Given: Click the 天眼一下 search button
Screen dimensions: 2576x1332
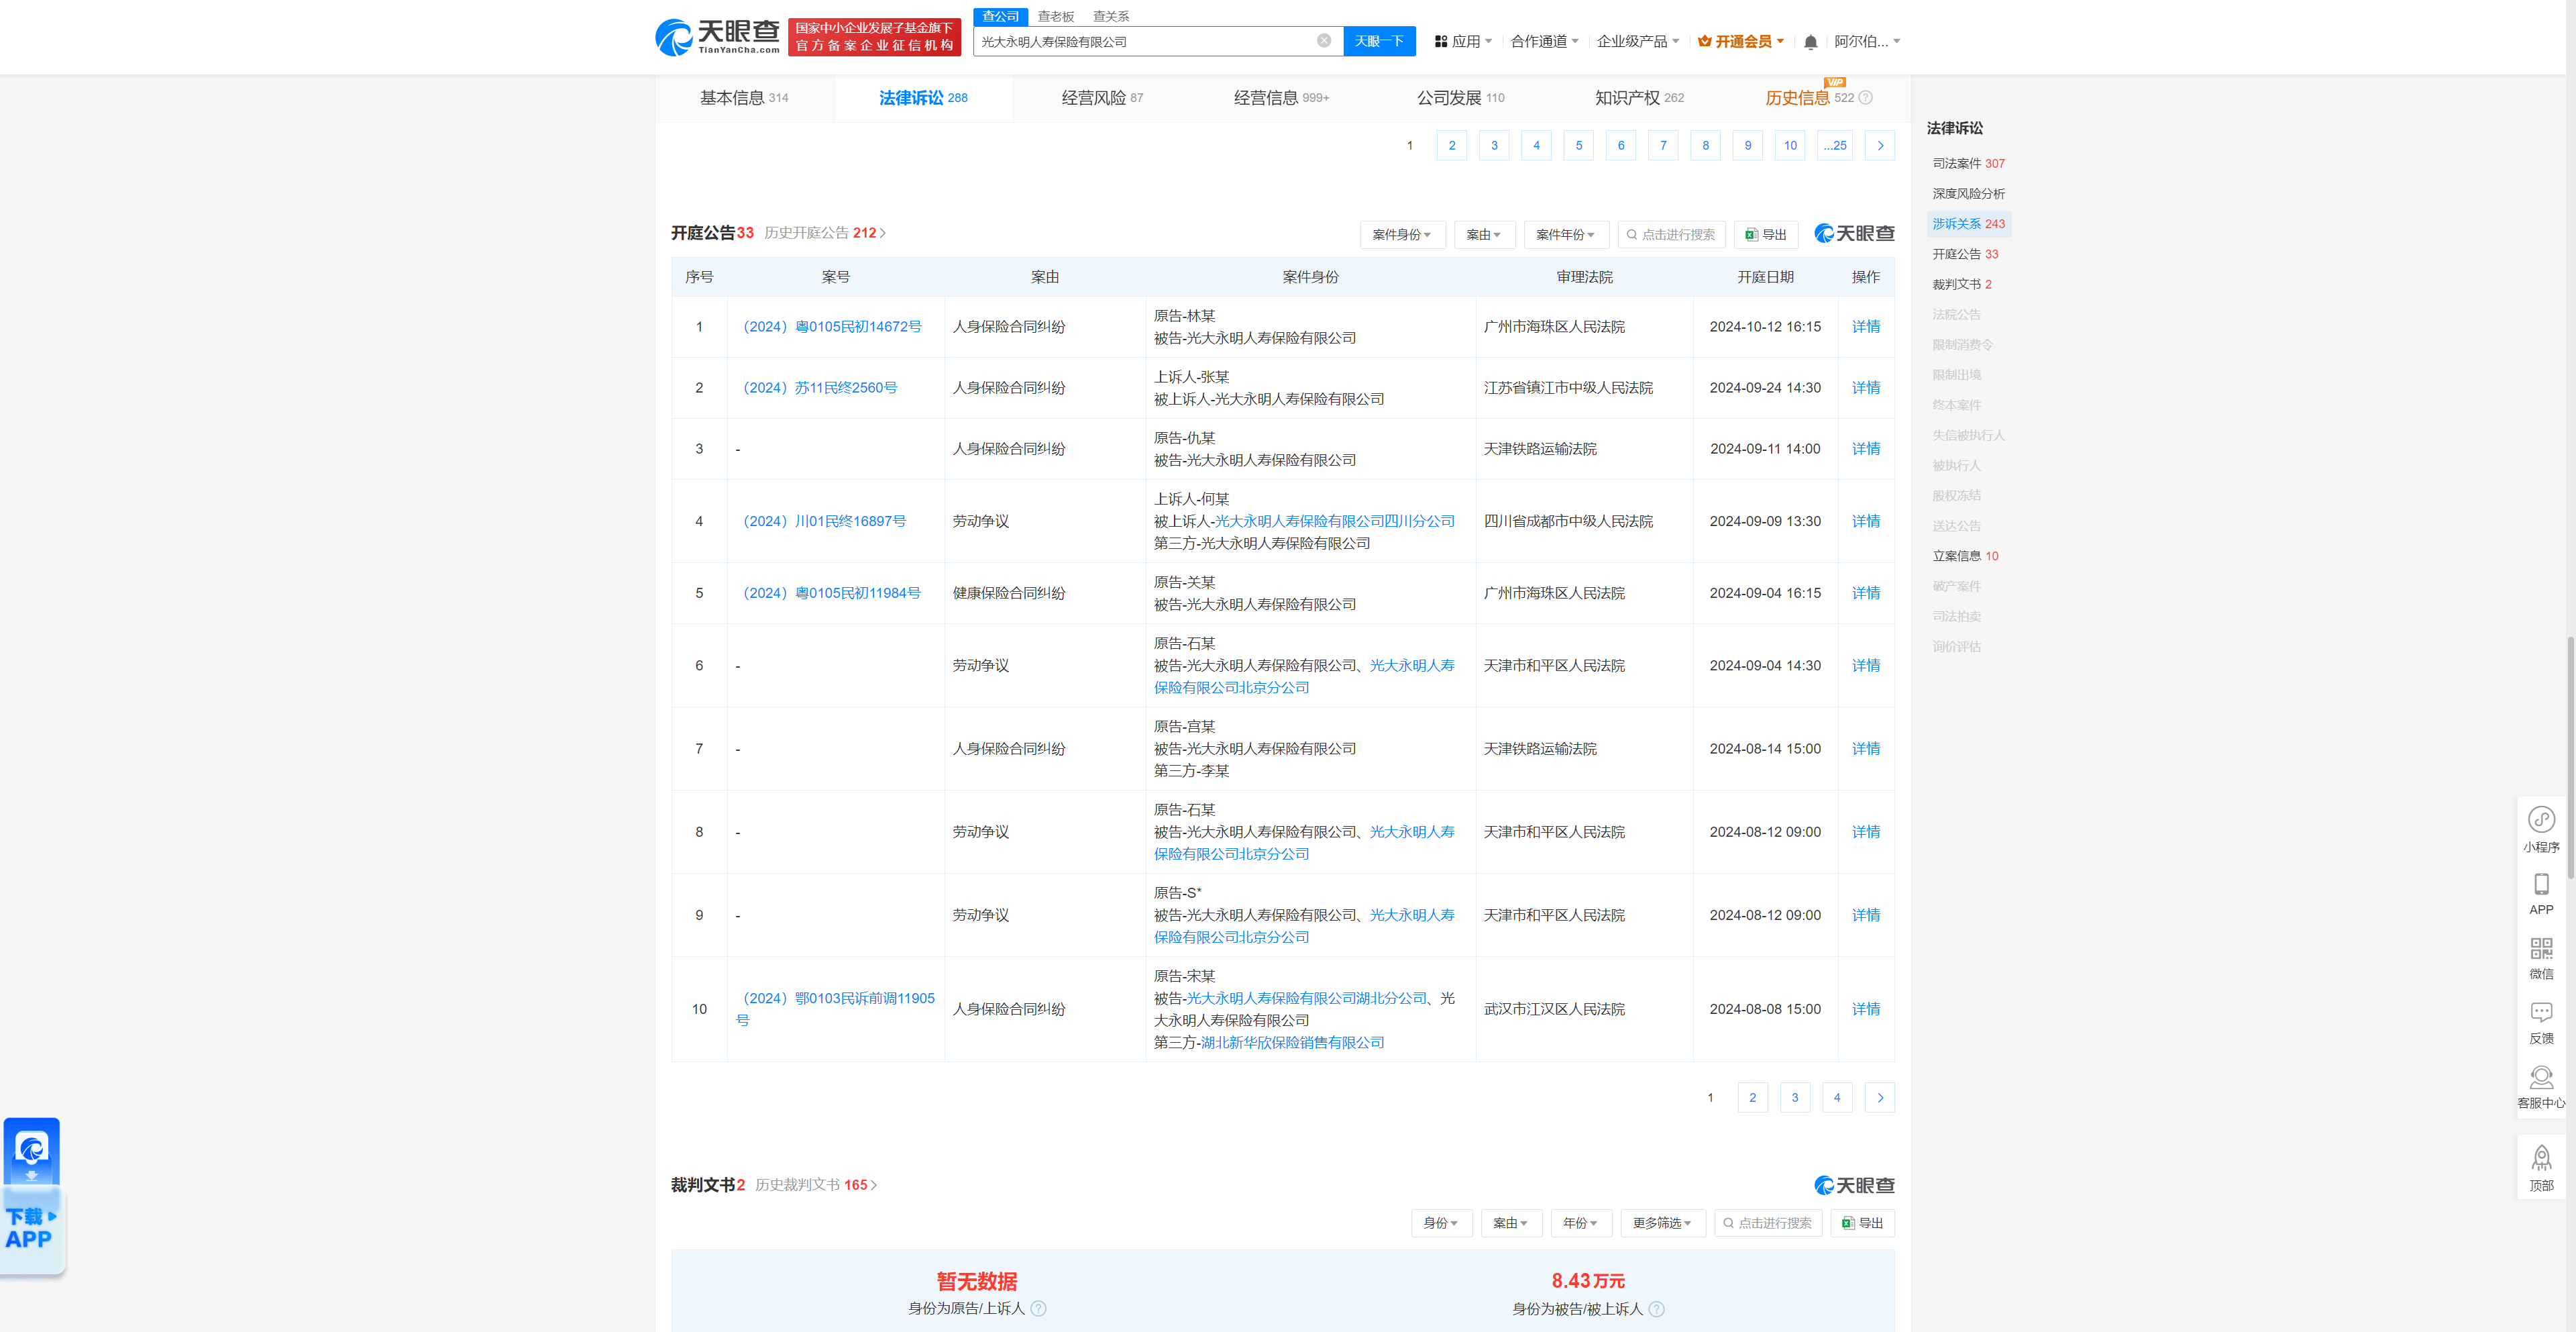Looking at the screenshot, I should pyautogui.click(x=1379, y=41).
